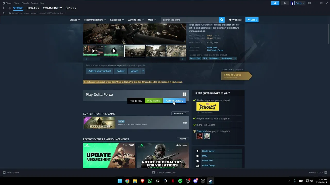Open the dropdown arrow beside Ignore
The image size is (330, 185).
(x=143, y=71)
